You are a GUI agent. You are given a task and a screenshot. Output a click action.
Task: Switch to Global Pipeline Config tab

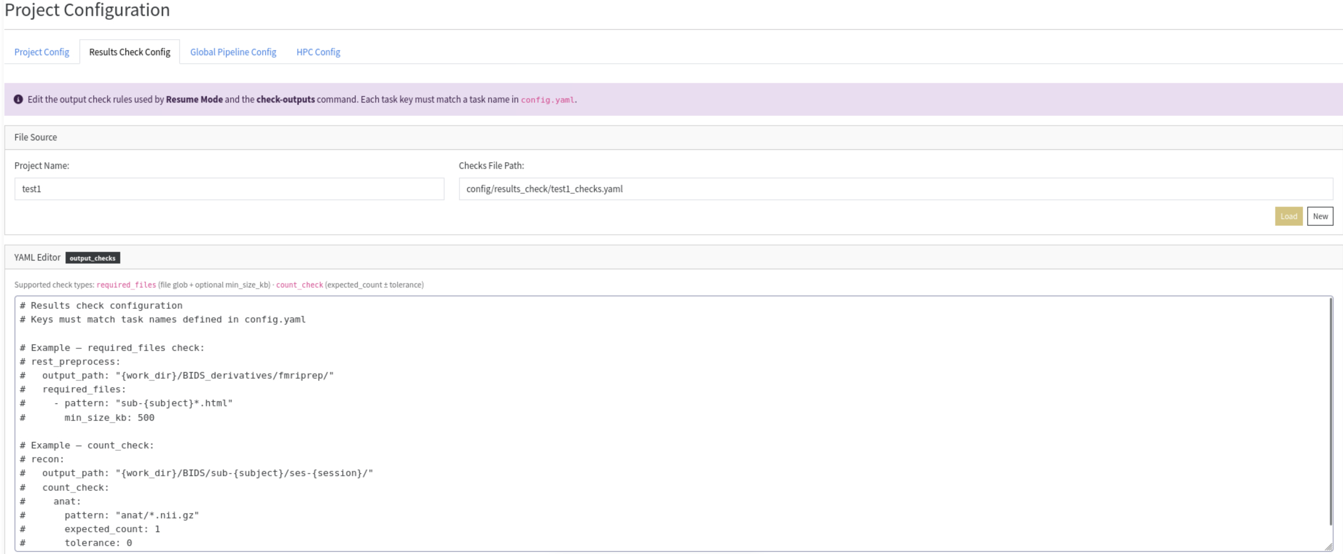233,52
